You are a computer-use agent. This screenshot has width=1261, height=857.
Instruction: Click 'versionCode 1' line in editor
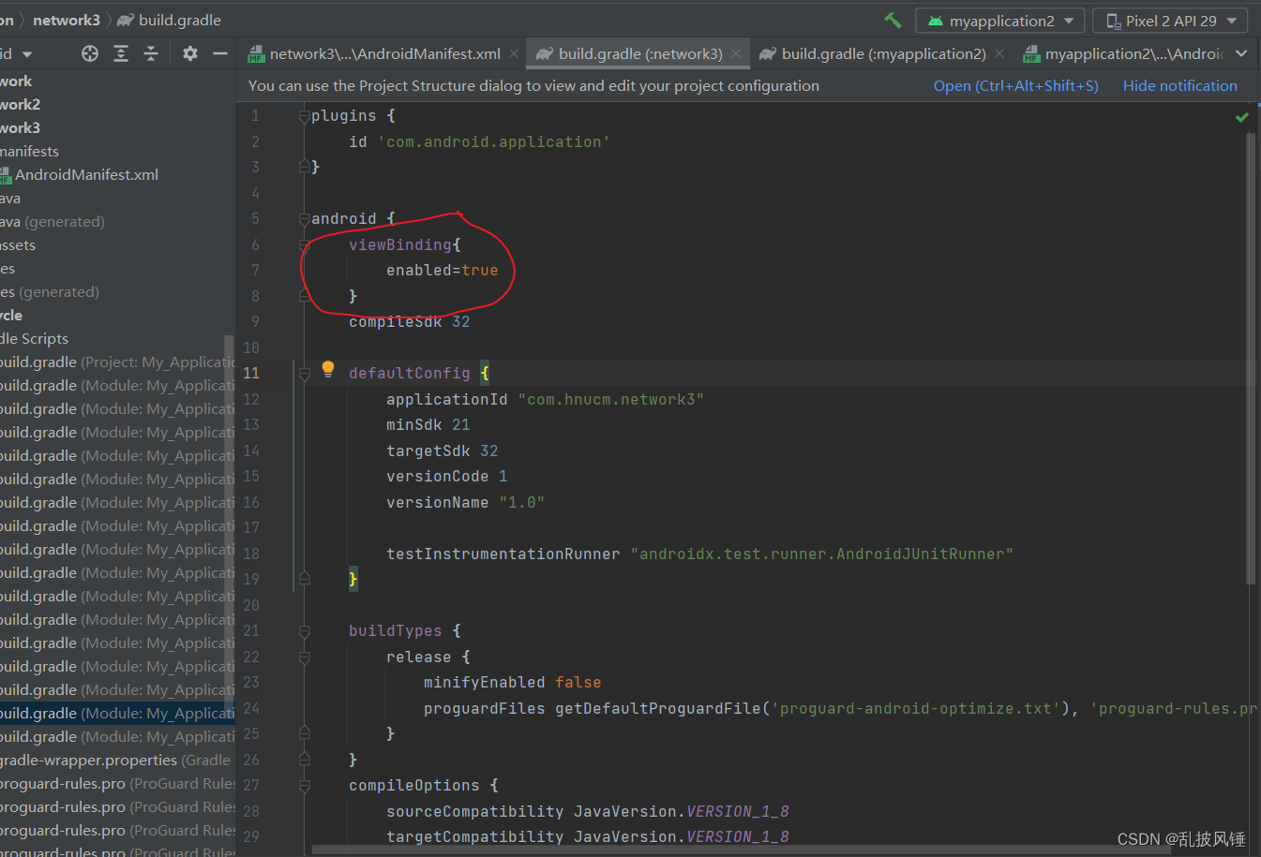(446, 476)
